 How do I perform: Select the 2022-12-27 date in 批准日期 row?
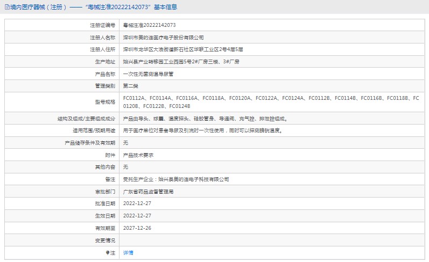[x=137, y=203]
